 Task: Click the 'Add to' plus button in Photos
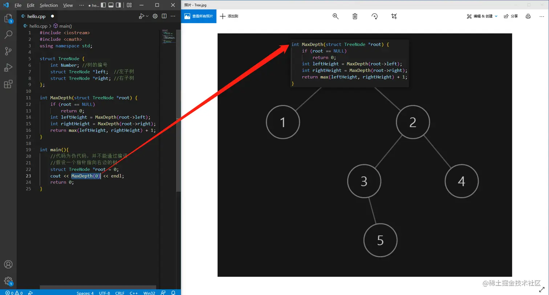(229, 16)
